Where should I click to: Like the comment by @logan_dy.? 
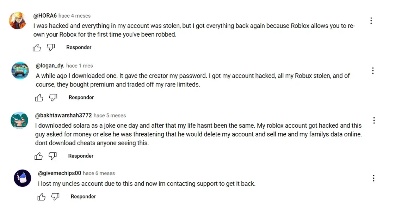[x=39, y=98]
